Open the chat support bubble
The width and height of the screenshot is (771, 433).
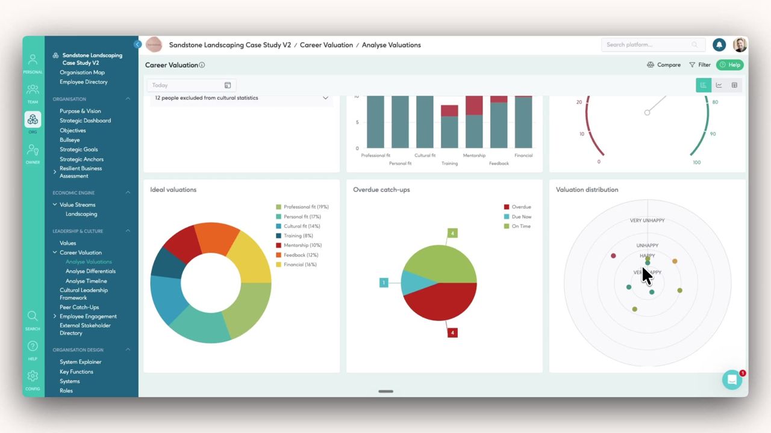point(732,379)
